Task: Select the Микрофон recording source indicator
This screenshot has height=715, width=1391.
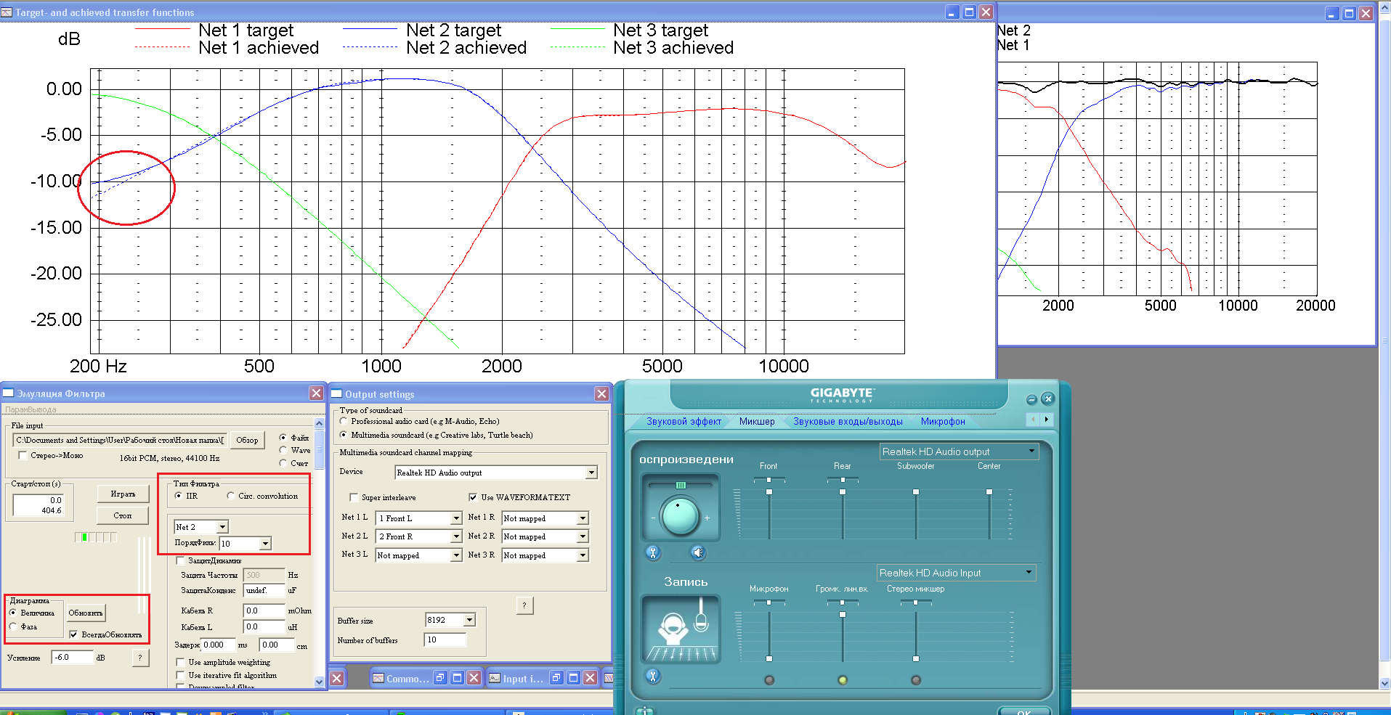Action: point(769,680)
